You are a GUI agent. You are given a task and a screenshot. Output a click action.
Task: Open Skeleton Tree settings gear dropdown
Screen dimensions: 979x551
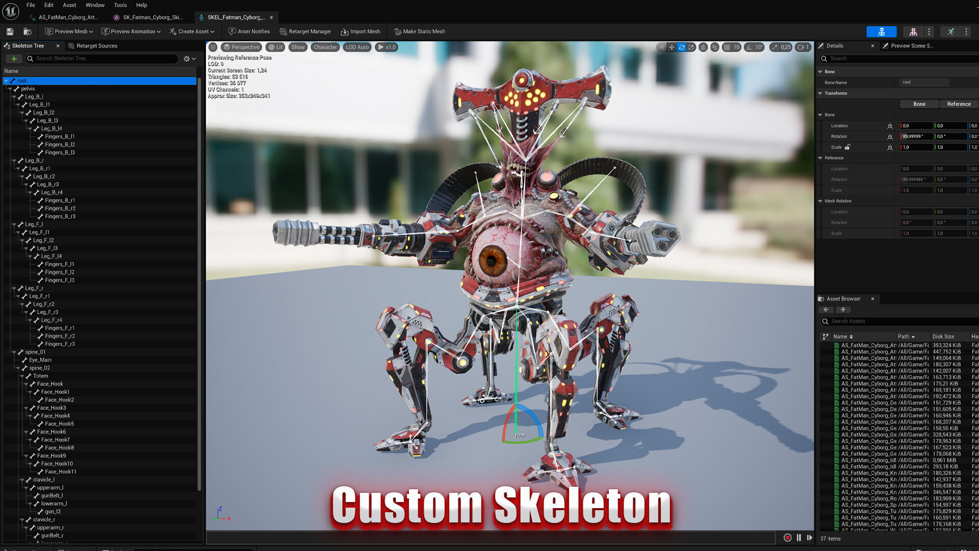(x=189, y=59)
